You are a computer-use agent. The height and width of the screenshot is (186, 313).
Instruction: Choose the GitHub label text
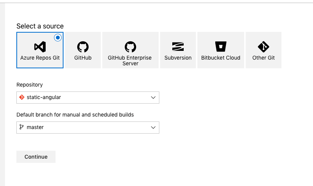[x=83, y=58]
